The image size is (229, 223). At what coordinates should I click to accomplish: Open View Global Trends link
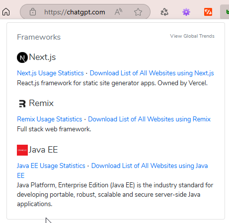click(192, 36)
